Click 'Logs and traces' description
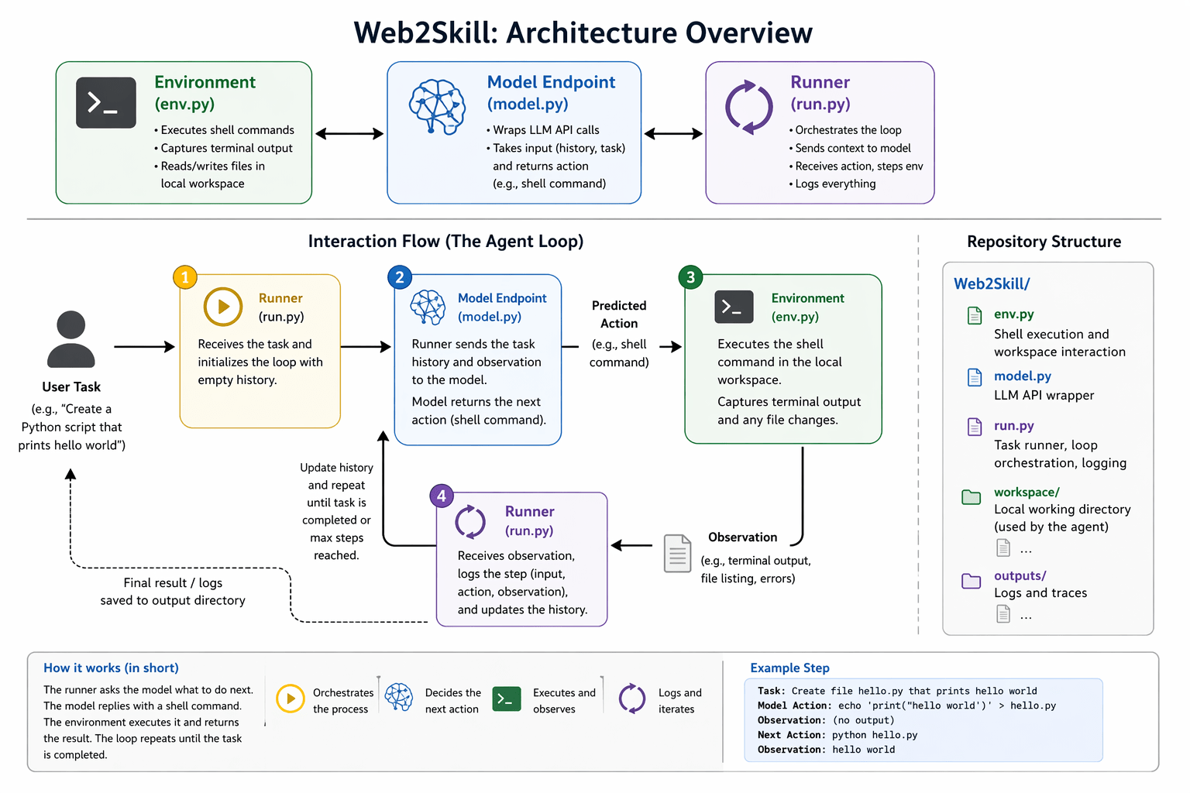 pos(1040,592)
